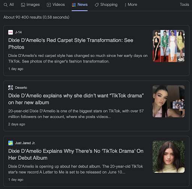This screenshot has width=192, height=189.
Task: Click the three-dot icon beside More
Action: tap(126, 5)
